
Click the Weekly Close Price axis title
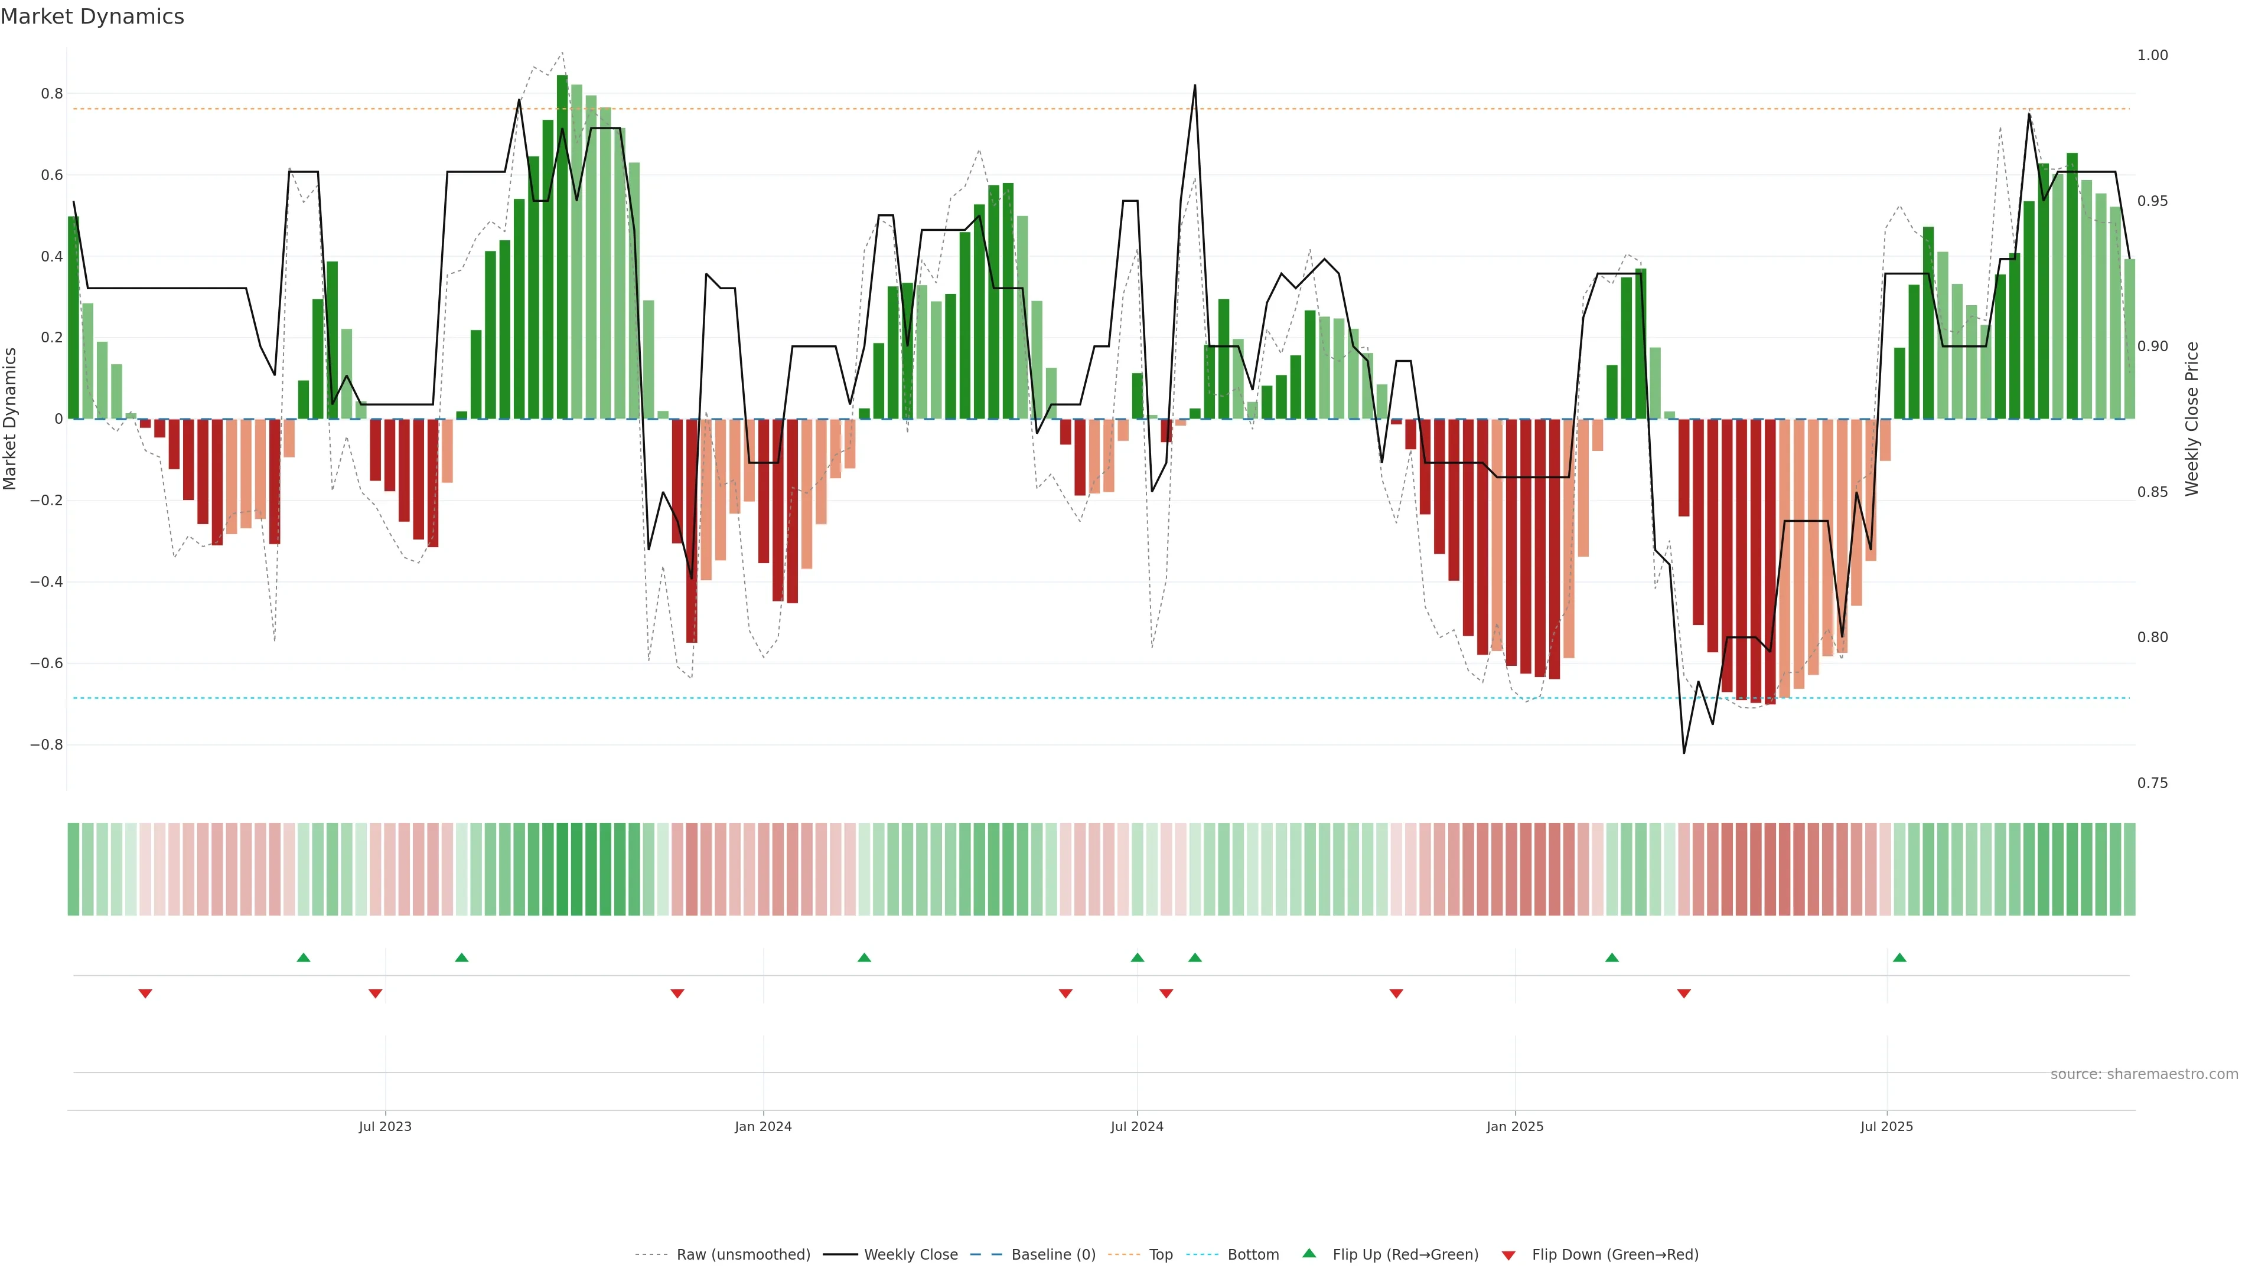point(2191,419)
